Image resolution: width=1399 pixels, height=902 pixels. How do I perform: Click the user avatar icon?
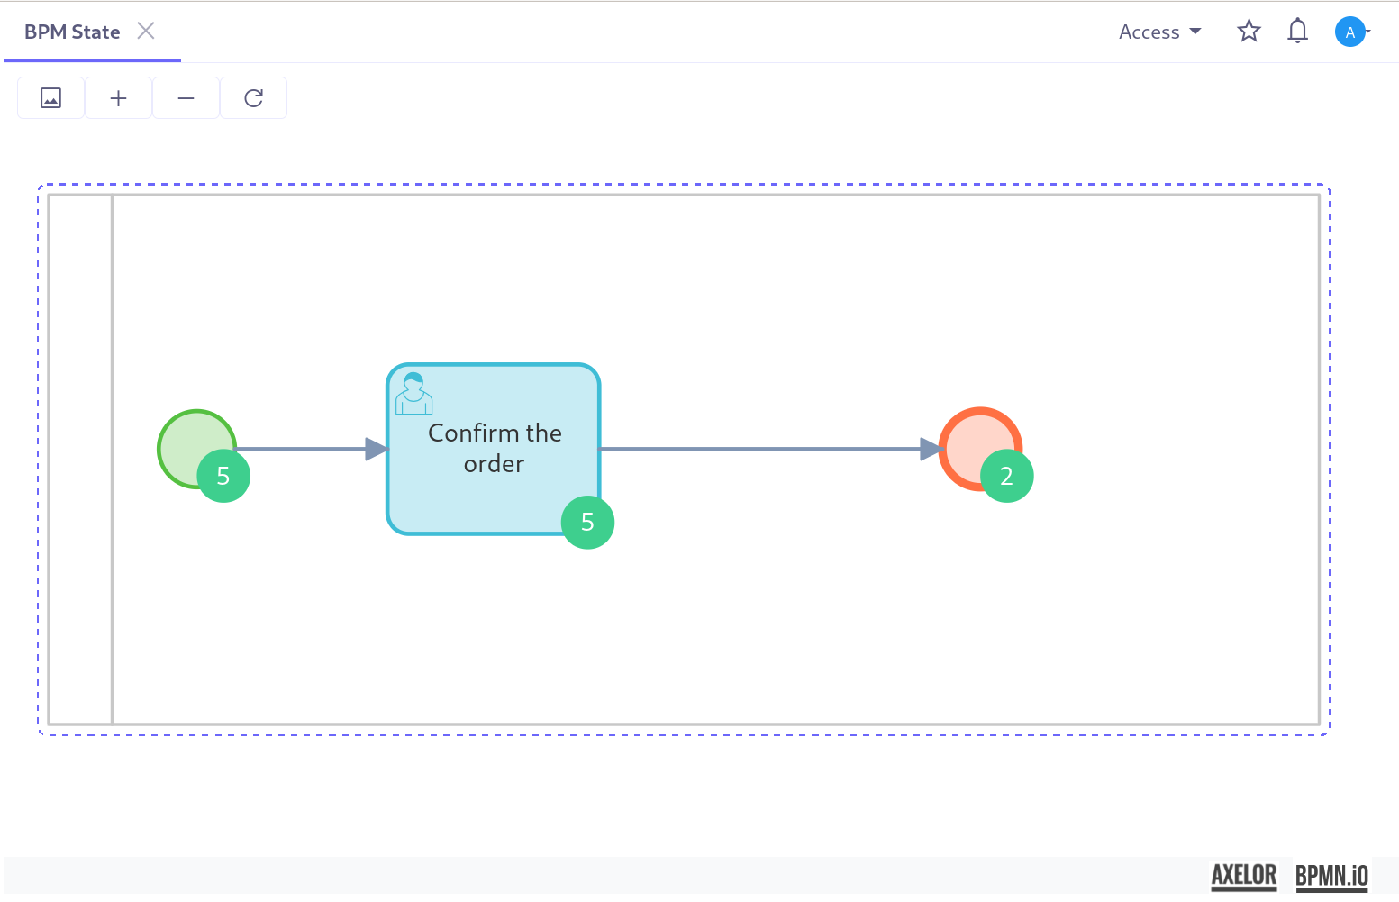1349,32
